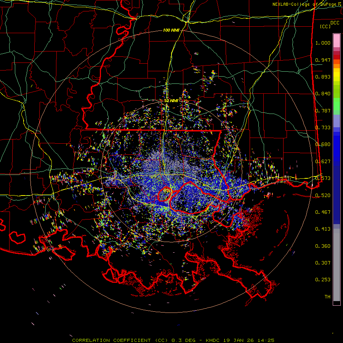Pick the pink top segment of color bar
Viewport: 343px width, 343px height.
337,41
